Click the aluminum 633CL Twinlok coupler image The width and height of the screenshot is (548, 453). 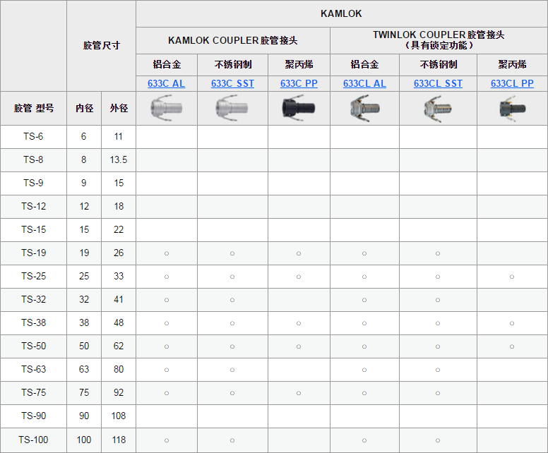(x=364, y=109)
